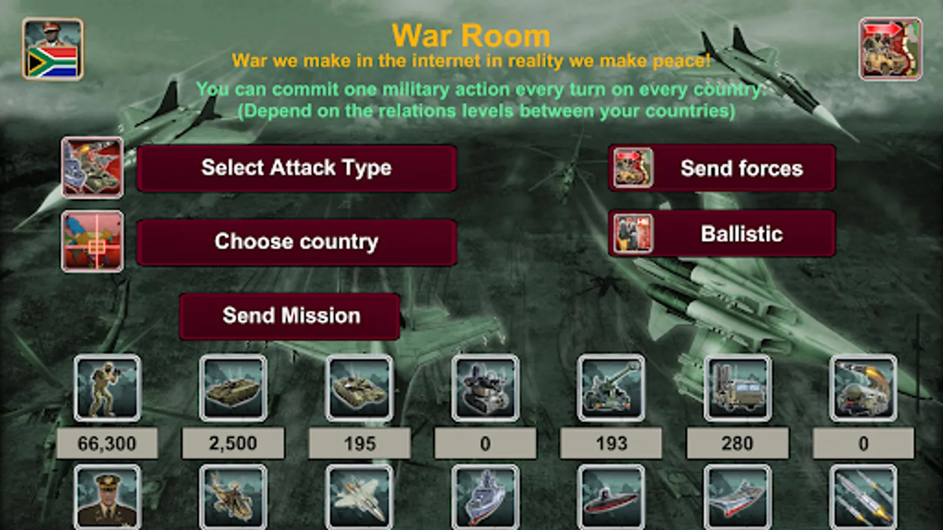Select the ballistic missile vehicle icon
This screenshot has width=943, height=530.
(x=863, y=388)
